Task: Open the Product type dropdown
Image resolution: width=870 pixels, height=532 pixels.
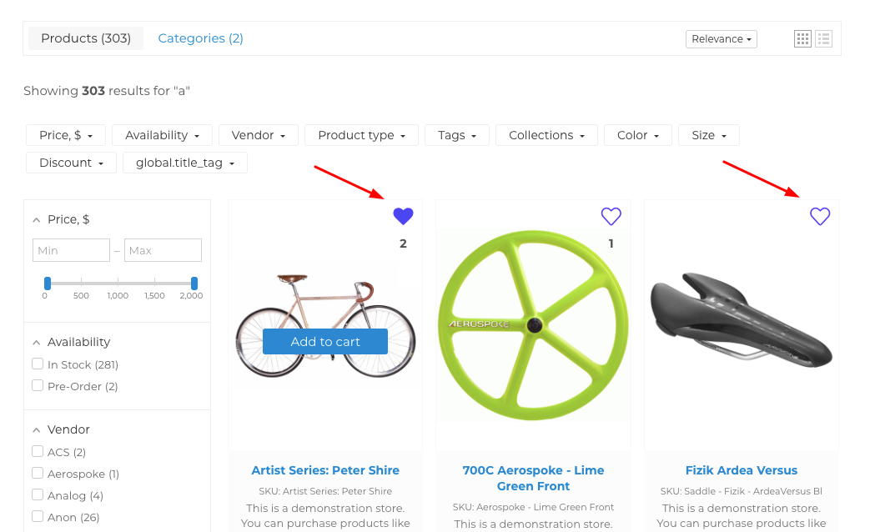Action: tap(361, 135)
